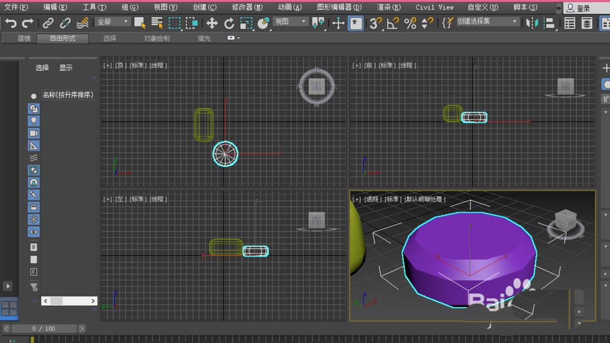Toggle the cameras display filter in scene explorer
Viewport: 610px width, 343px height.
pos(34,133)
